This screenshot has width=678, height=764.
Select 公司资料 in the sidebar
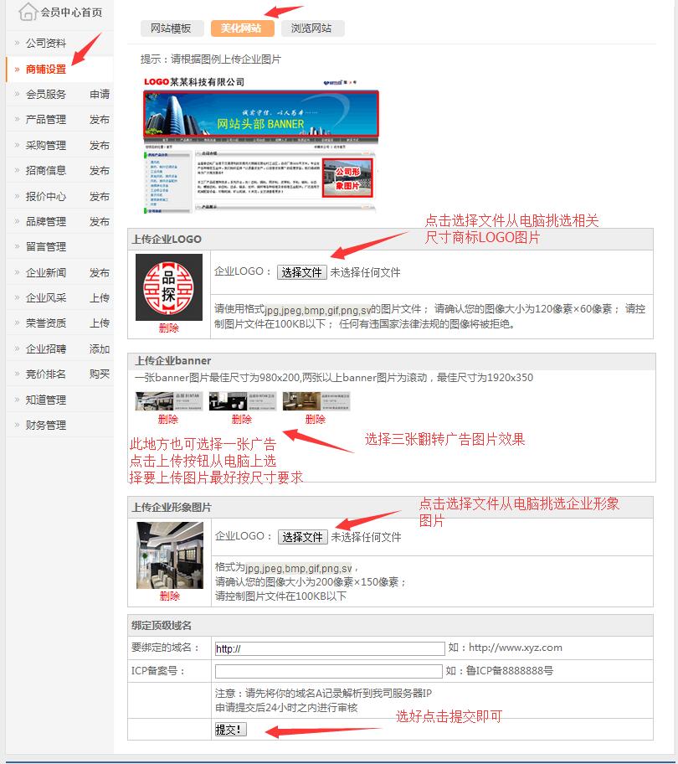coord(46,44)
